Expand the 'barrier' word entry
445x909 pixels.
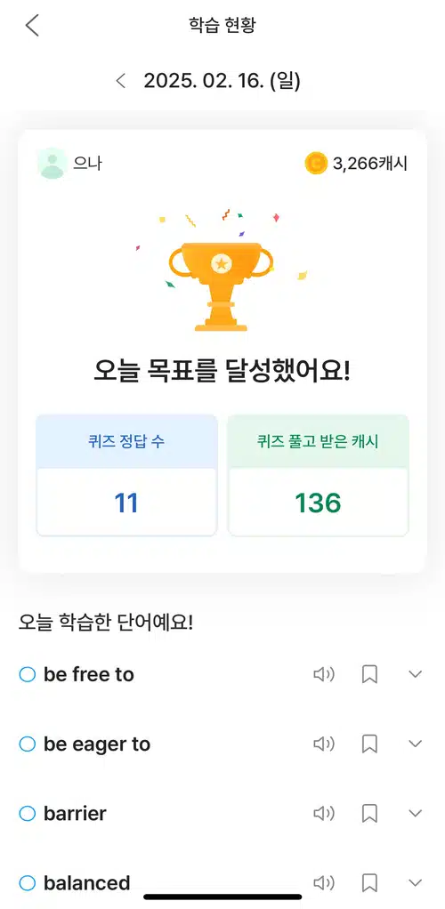415,813
